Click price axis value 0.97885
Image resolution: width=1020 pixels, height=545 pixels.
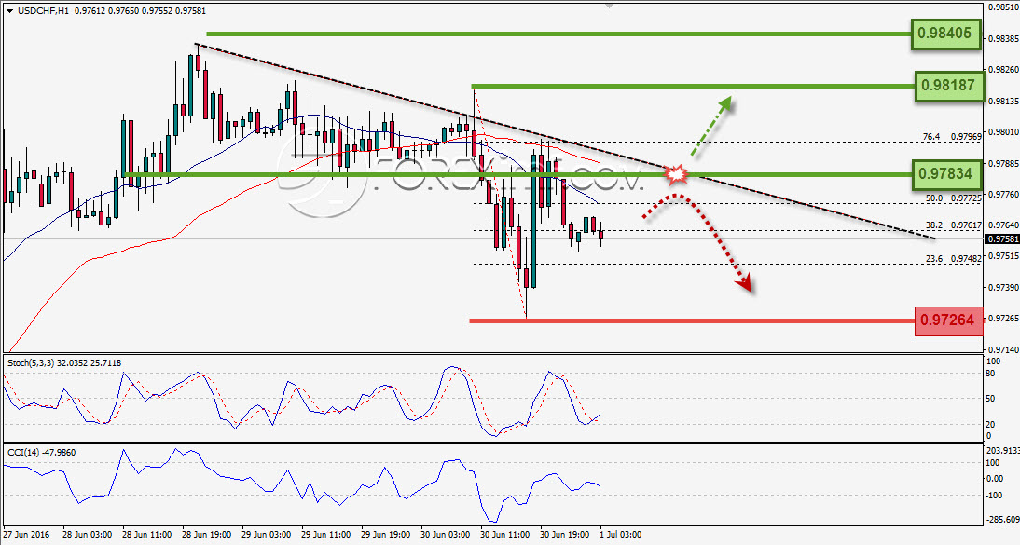coord(1003,163)
